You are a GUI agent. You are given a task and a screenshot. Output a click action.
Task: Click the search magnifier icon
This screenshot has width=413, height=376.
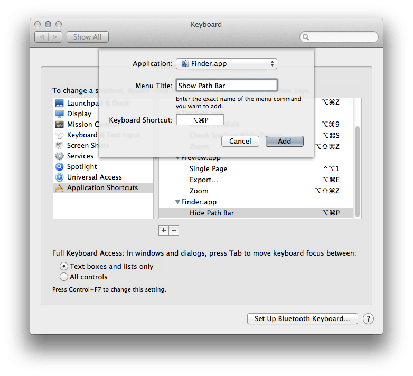point(306,37)
